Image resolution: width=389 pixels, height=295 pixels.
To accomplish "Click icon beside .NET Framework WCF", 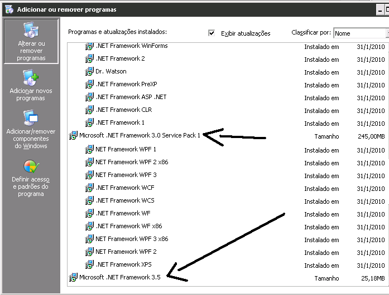I will (89, 188).
